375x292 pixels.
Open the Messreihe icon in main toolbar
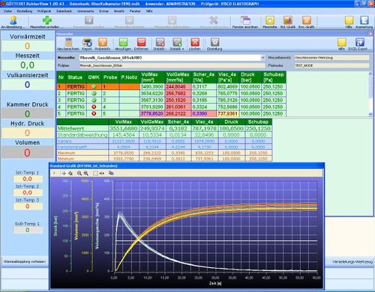click(270, 20)
